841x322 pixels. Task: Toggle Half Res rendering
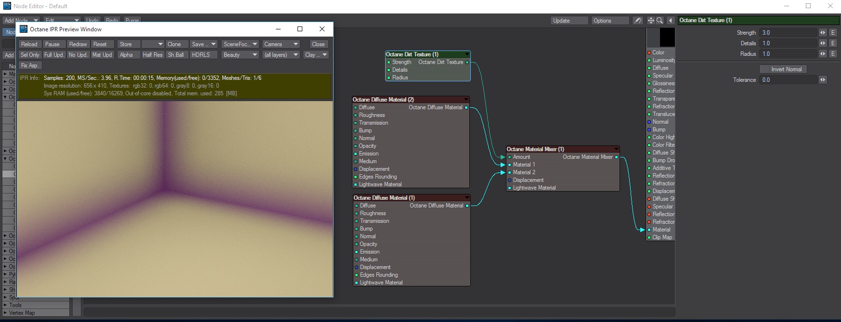[153, 55]
